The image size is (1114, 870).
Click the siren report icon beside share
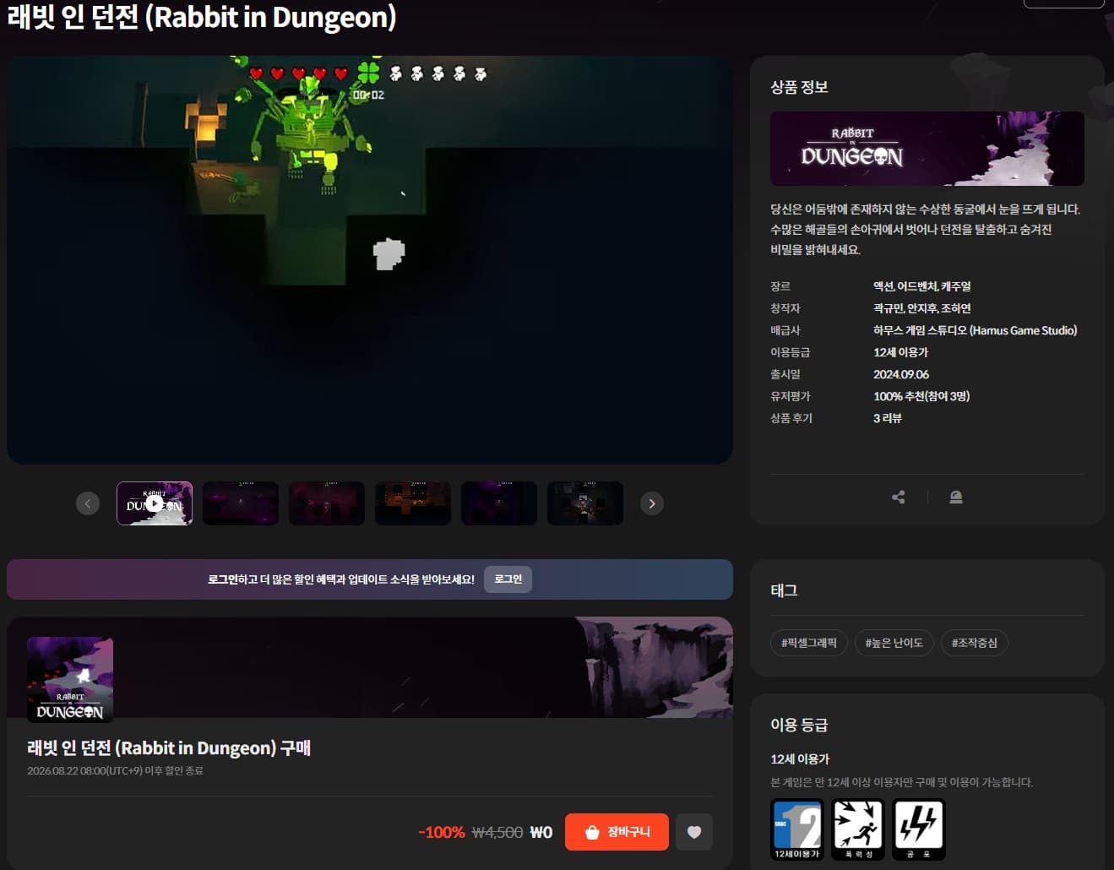(x=956, y=498)
